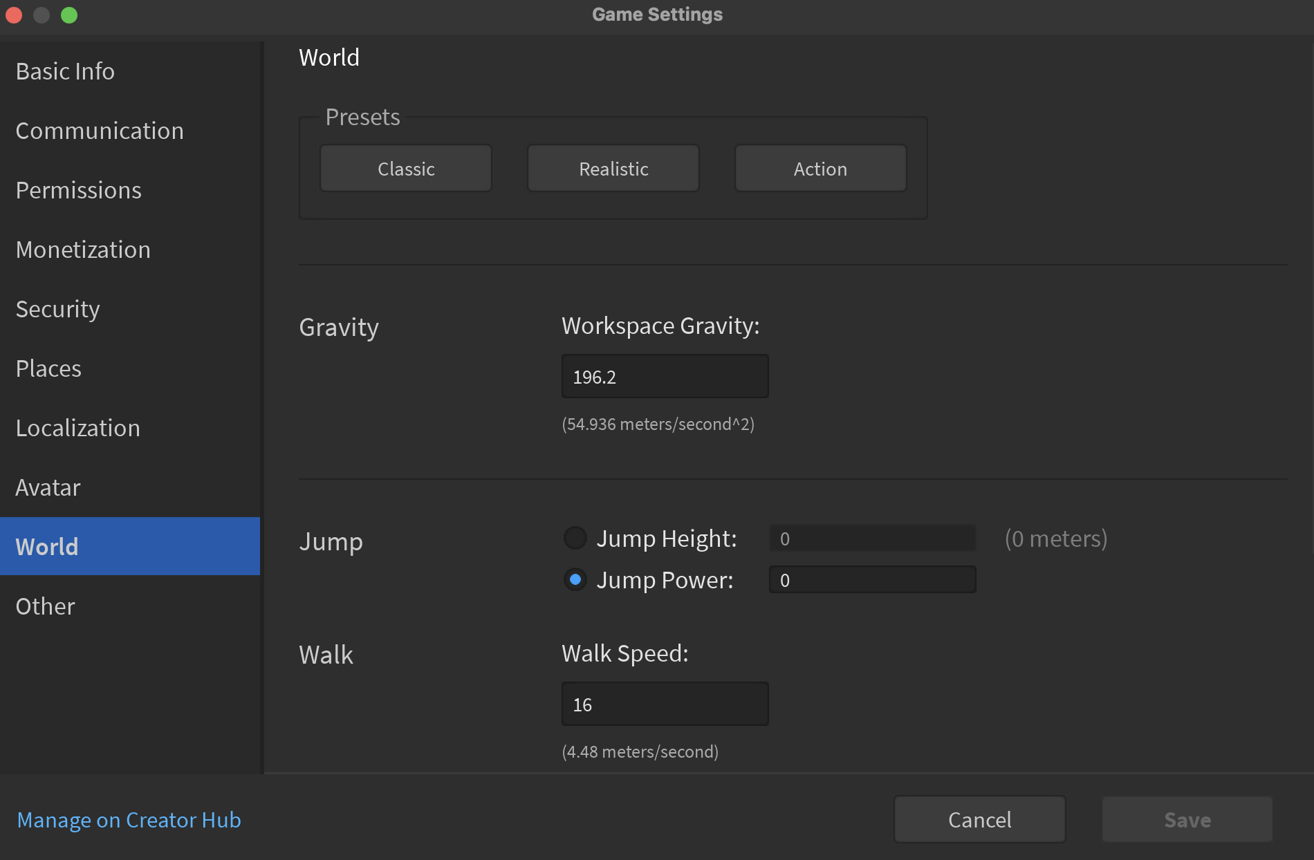
Task: Focus the Jump Power value field
Action: [872, 580]
